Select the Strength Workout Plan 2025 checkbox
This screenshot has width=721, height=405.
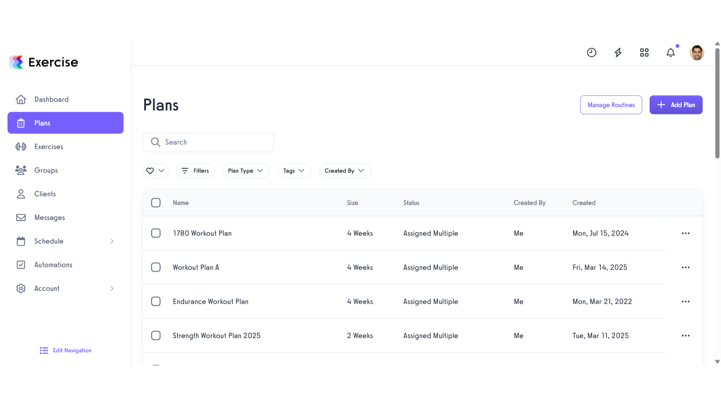coord(156,336)
